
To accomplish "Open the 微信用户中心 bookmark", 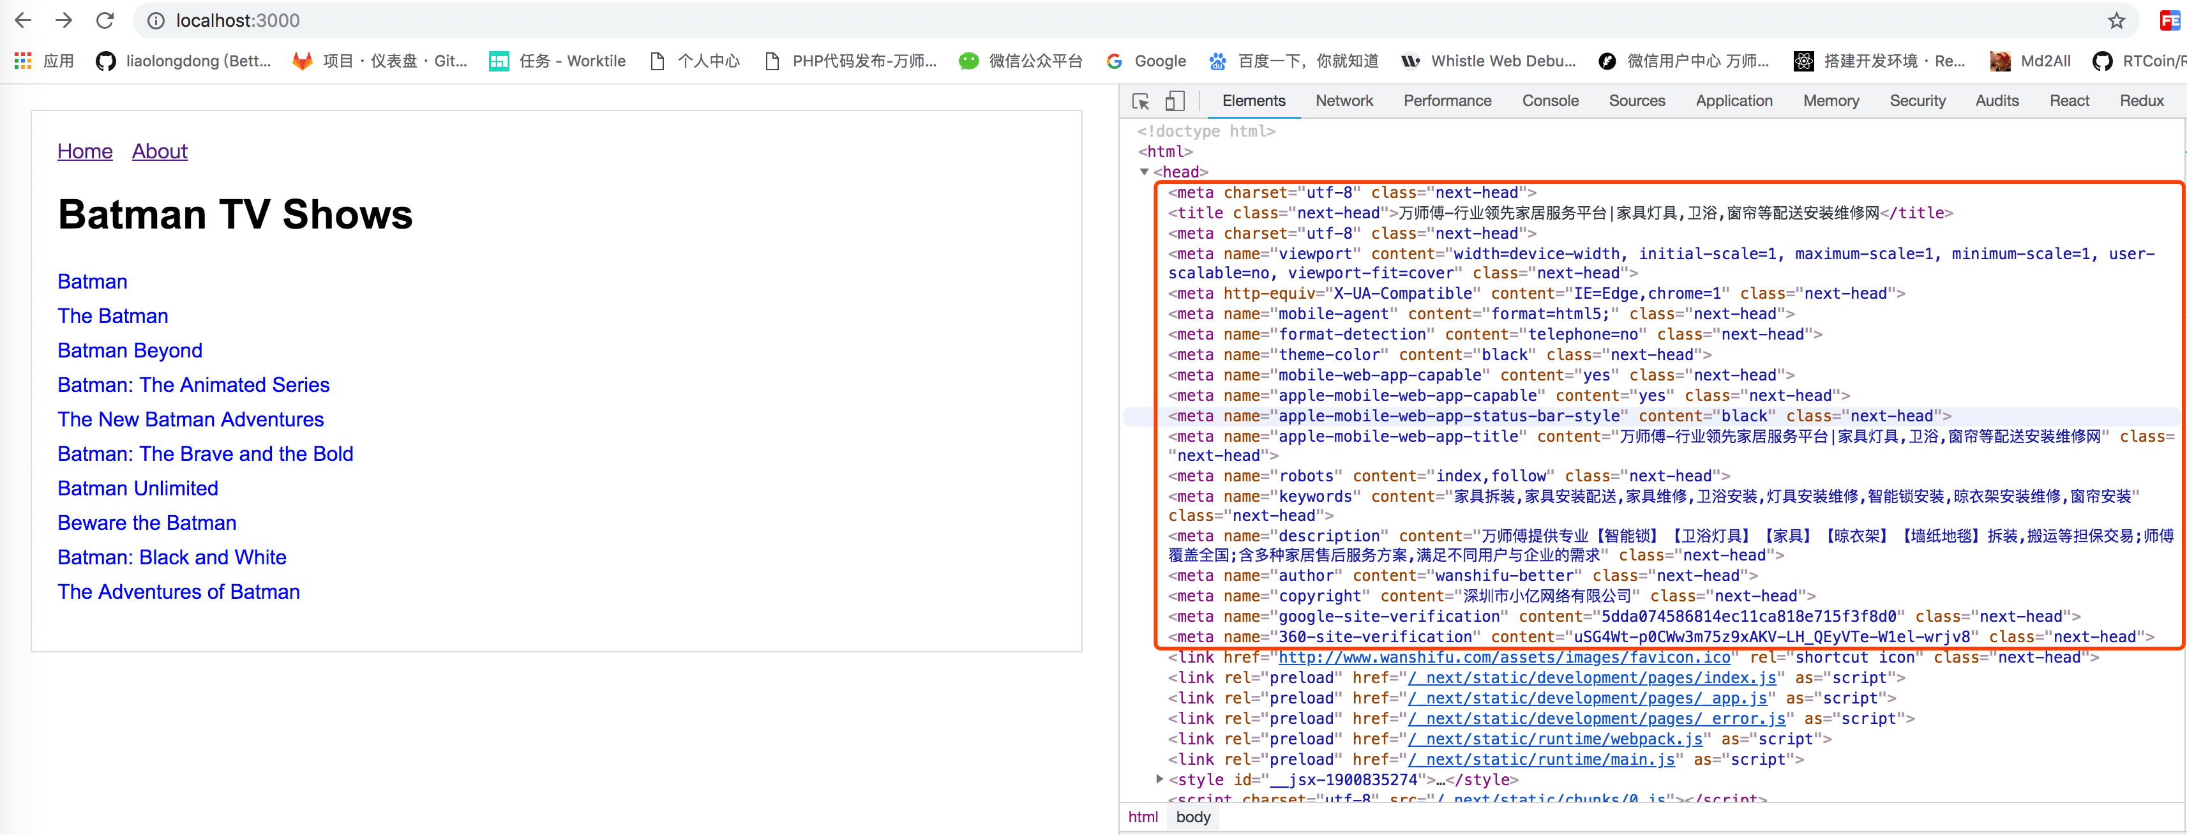I will [x=1685, y=61].
